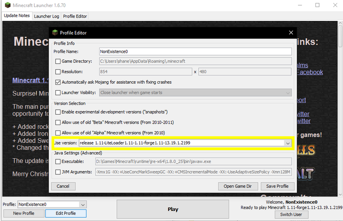
Task: Maximize the Minecraft Launcher window
Action: click(317, 5)
